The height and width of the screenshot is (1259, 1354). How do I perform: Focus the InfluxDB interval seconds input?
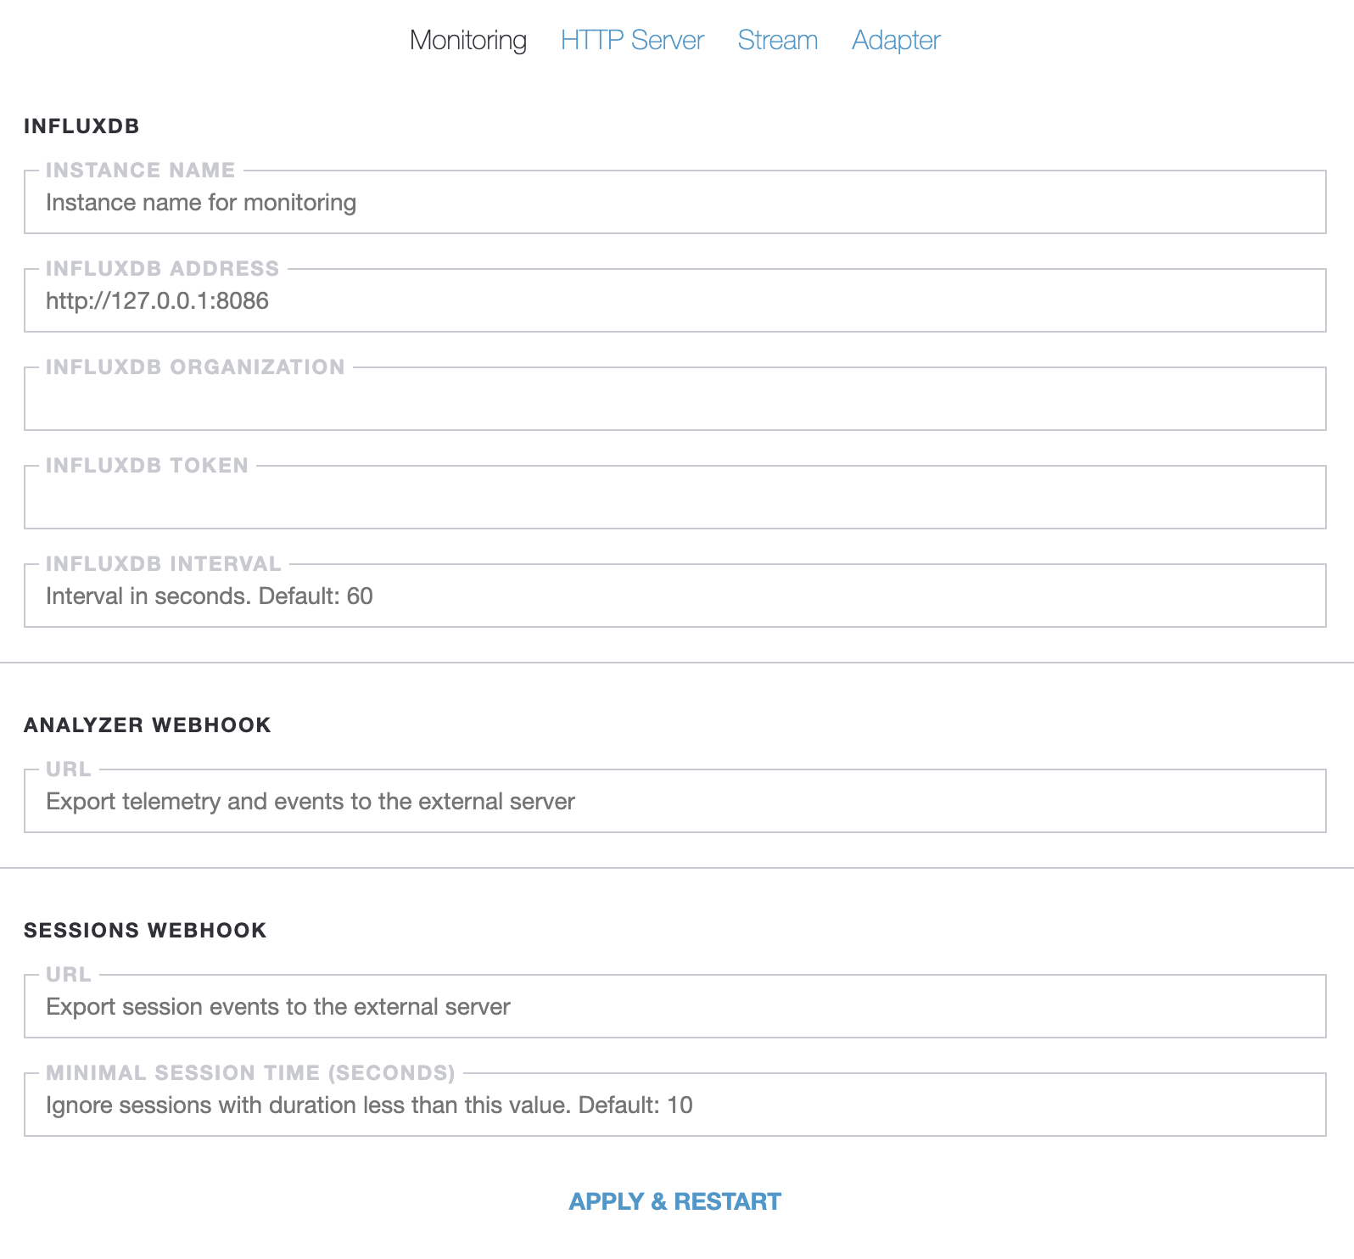[x=674, y=597]
